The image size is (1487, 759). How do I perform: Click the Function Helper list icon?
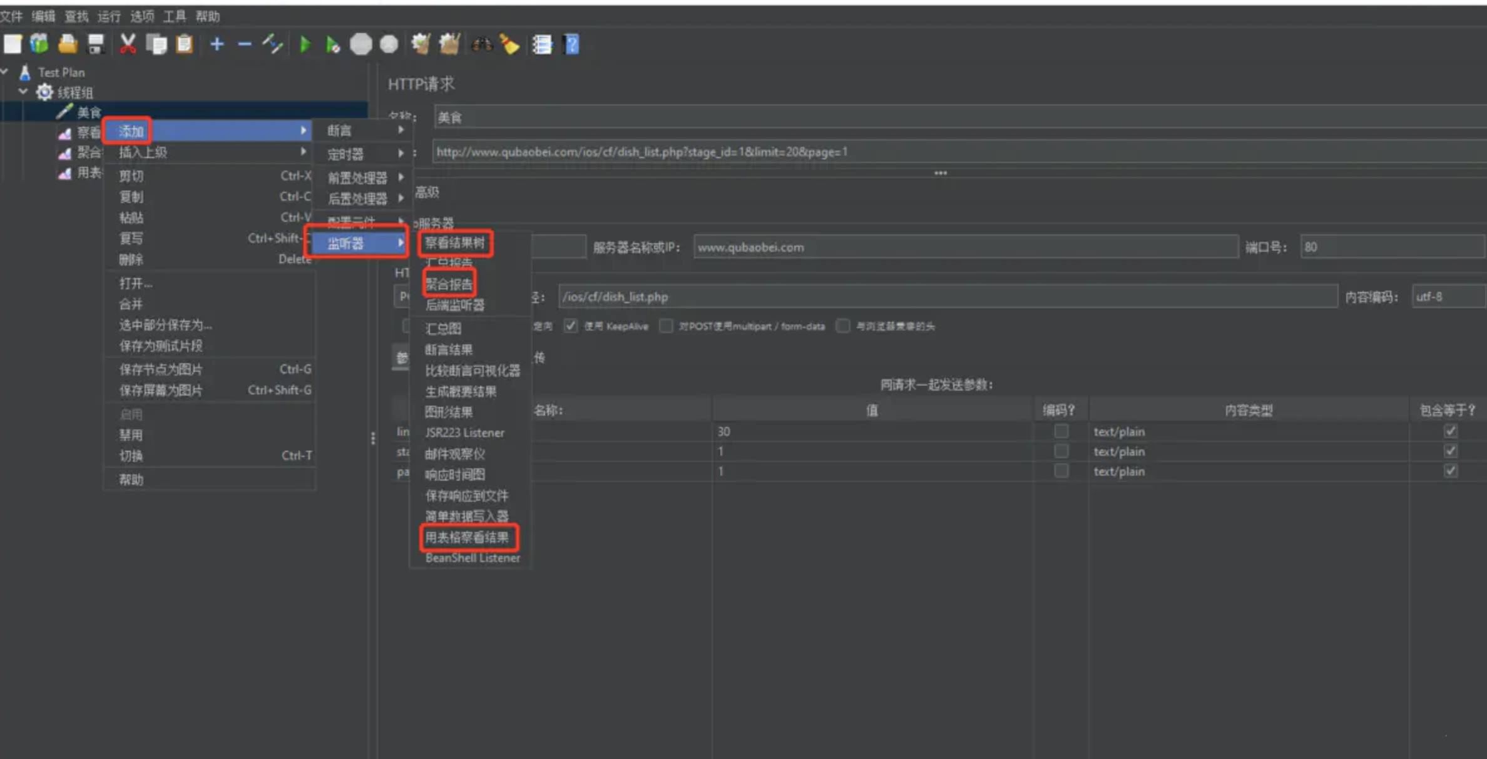(x=542, y=44)
